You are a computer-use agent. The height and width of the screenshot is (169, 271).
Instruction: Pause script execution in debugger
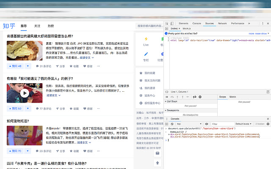tap(167, 97)
